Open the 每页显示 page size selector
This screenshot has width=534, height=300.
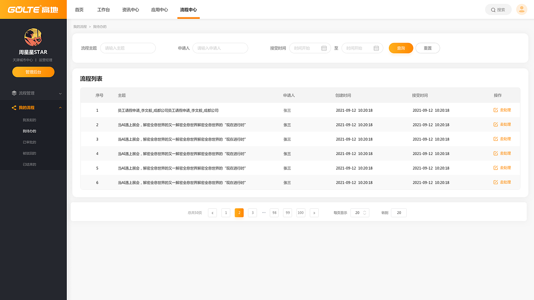[x=360, y=213]
